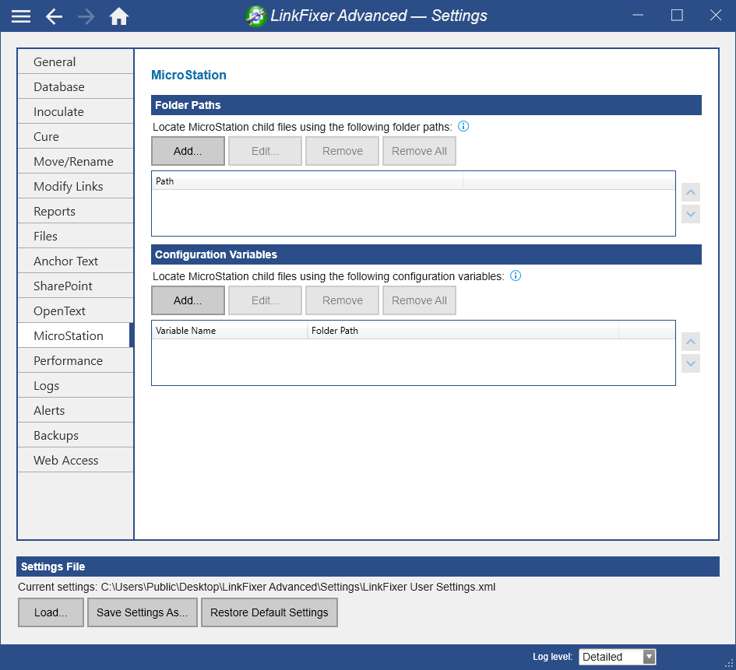
Task: Select the Move/Rename tab
Action: coord(76,161)
